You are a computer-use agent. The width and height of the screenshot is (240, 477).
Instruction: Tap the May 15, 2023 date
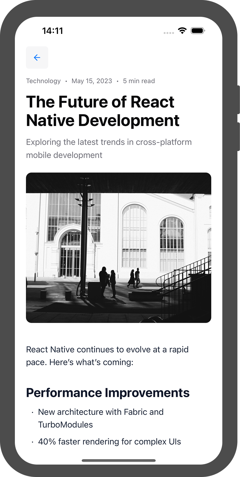pos(92,81)
